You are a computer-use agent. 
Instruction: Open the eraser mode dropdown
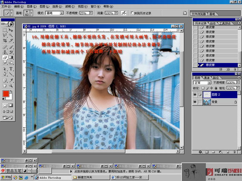tap(55, 13)
